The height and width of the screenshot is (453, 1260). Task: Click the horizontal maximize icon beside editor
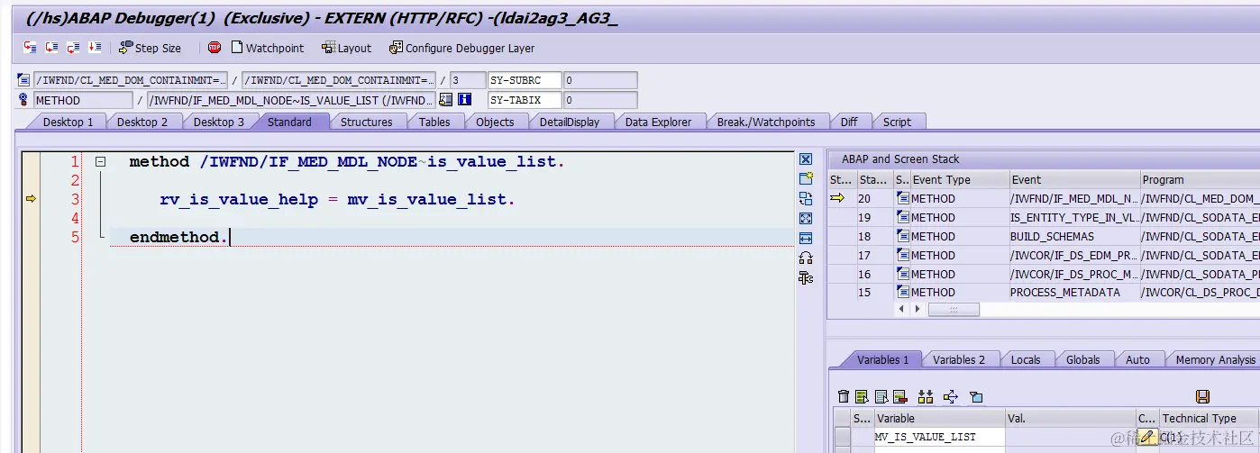pyautogui.click(x=806, y=238)
